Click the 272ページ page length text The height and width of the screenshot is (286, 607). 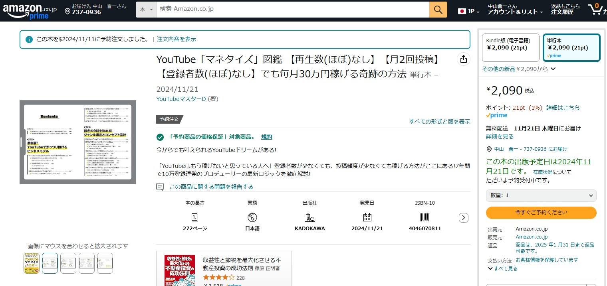point(195,229)
